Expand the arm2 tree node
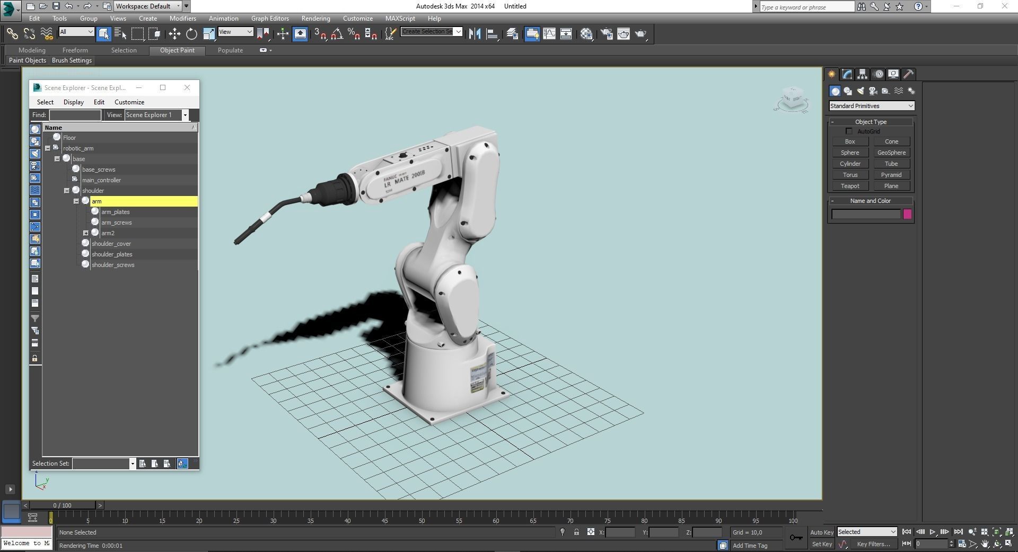1018x552 pixels. coord(86,233)
